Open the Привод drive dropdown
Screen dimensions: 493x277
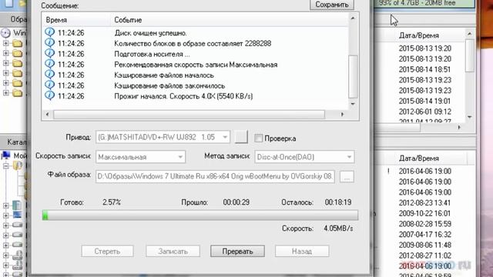[x=163, y=137]
